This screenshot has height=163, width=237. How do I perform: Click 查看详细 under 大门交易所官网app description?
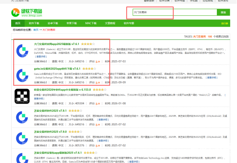(41, 56)
